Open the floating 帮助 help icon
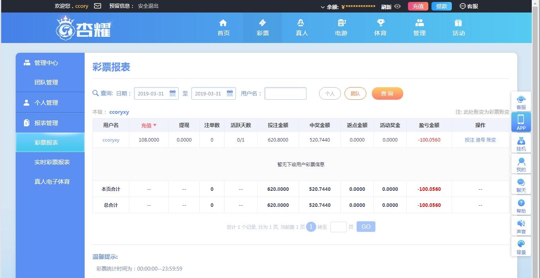 [x=521, y=205]
